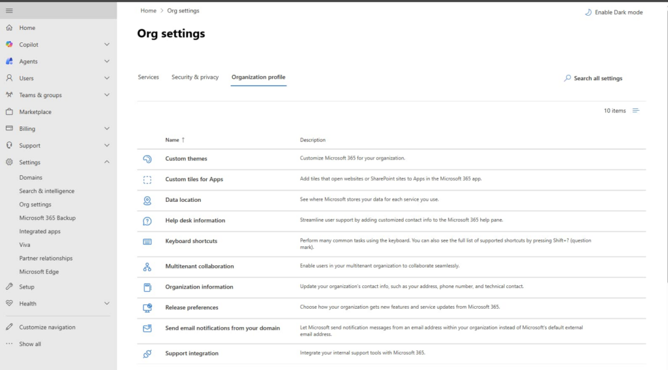This screenshot has width=668, height=370.
Task: Open Organization information setting
Action: (x=199, y=287)
